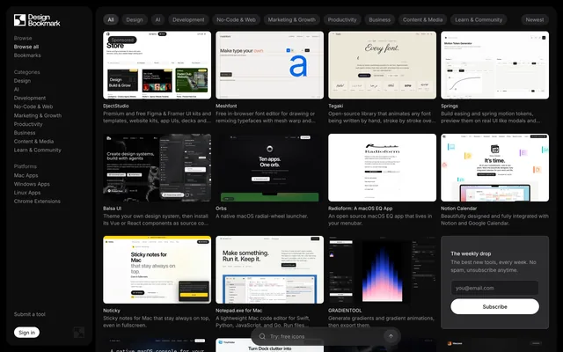Select the Business filter chip
563x352 pixels.
click(x=379, y=19)
